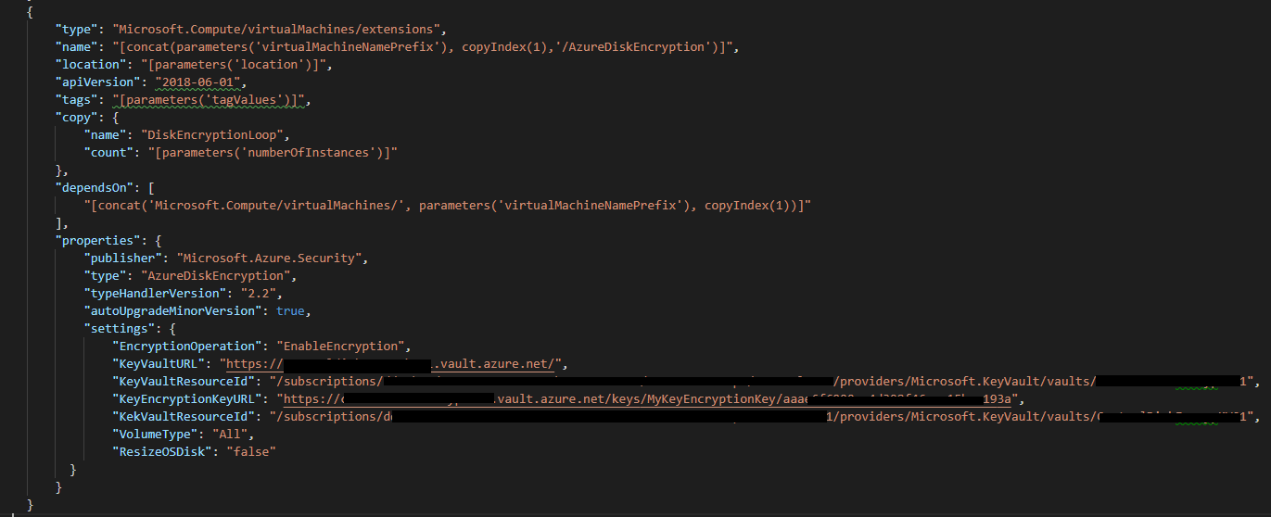Screen dimensions: 1271x517
Task: Click the "ResizeOSDisk" key
Action: [161, 452]
